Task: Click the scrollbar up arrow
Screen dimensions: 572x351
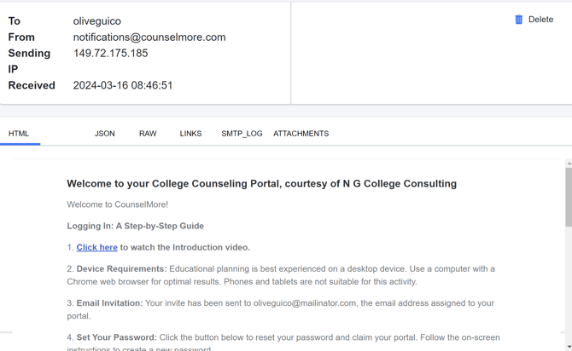Action: (x=569, y=164)
